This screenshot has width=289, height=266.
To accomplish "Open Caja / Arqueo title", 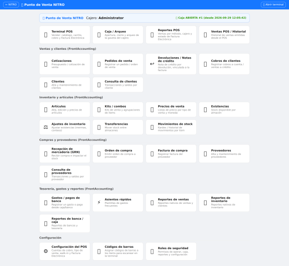I will click(115, 32).
